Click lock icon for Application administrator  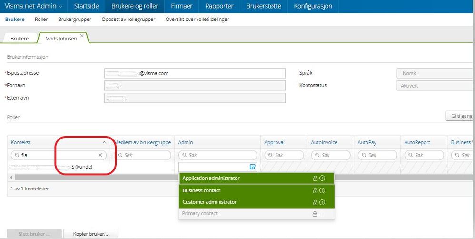point(315,179)
